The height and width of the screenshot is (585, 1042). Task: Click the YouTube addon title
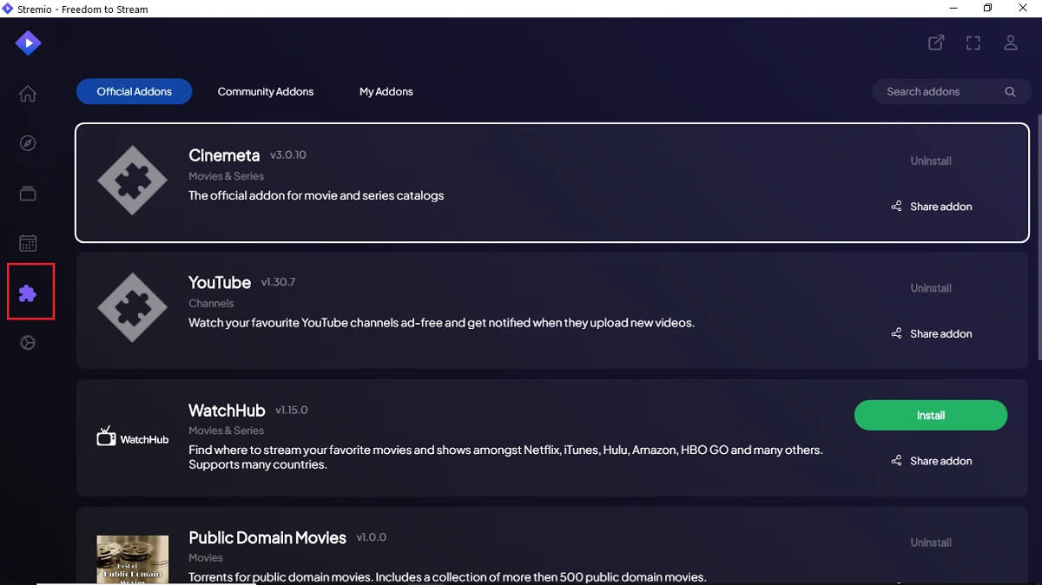(x=220, y=282)
